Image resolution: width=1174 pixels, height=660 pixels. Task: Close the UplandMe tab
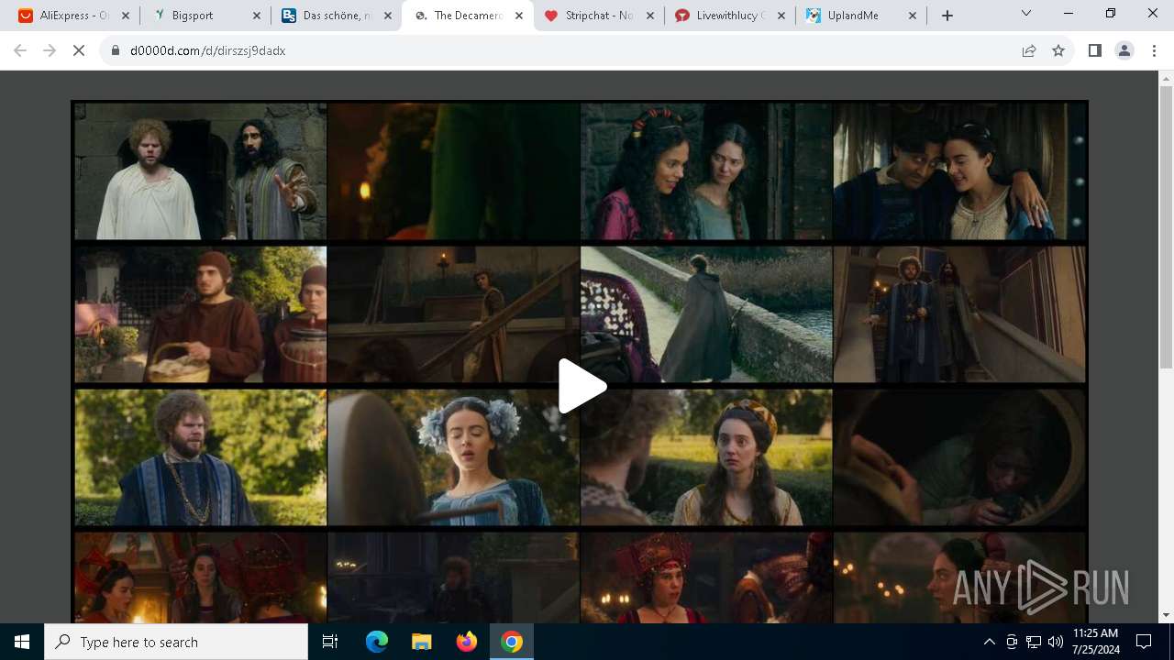(x=913, y=16)
